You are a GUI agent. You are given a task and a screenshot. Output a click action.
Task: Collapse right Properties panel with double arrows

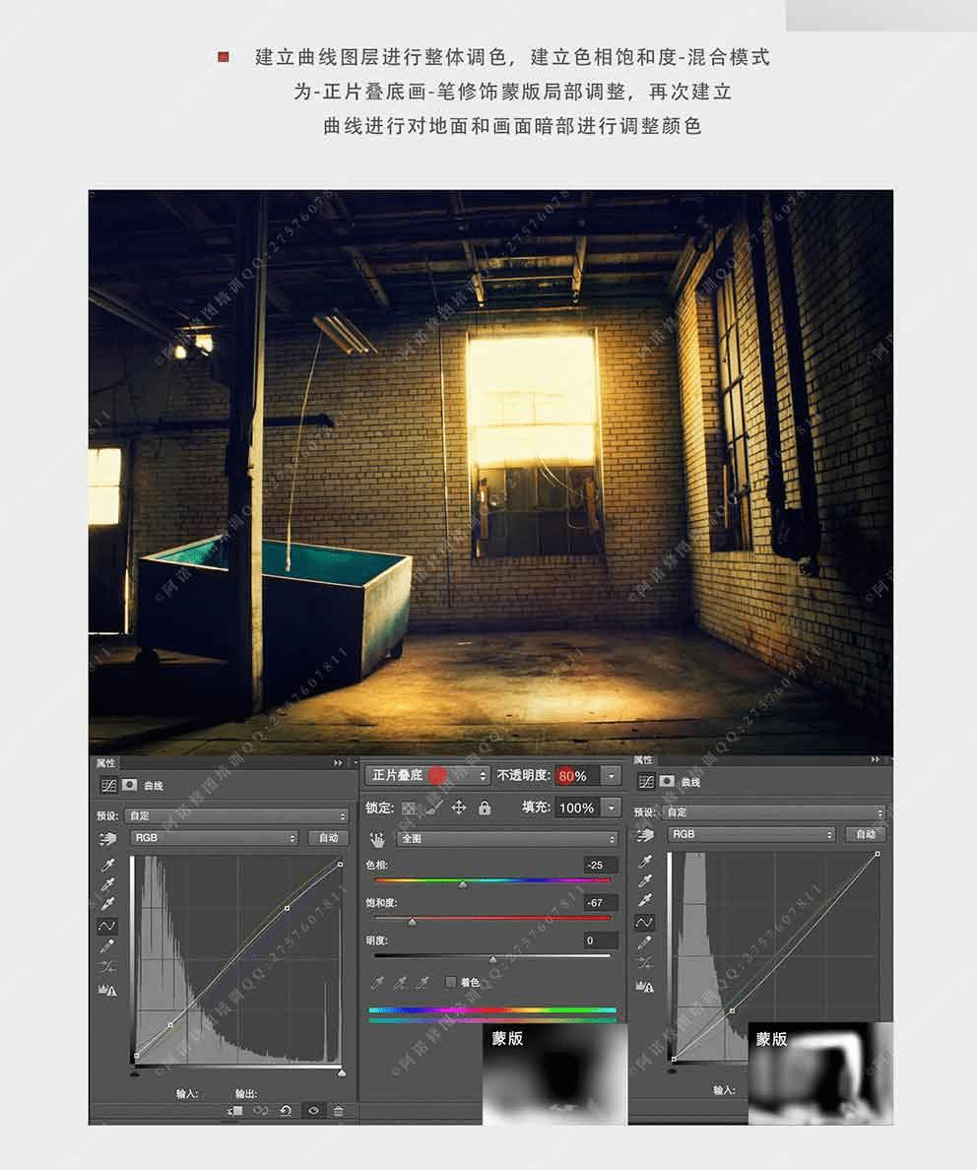tap(875, 759)
